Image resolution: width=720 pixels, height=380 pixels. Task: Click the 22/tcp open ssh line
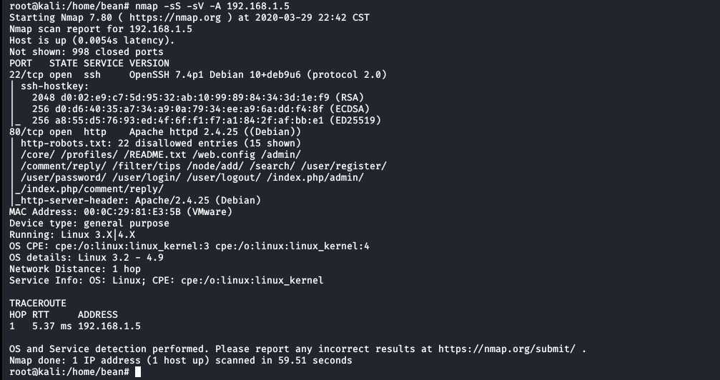pos(197,74)
